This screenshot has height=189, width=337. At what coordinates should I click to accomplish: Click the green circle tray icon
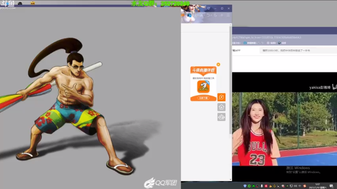click(x=249, y=186)
